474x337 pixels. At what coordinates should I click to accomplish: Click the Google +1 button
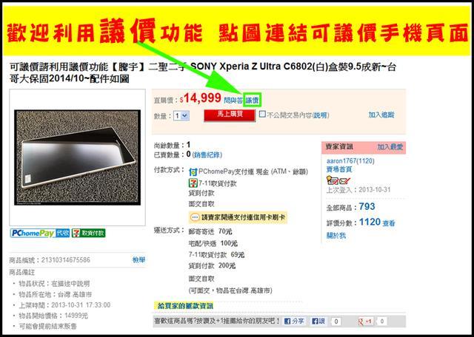point(365,321)
